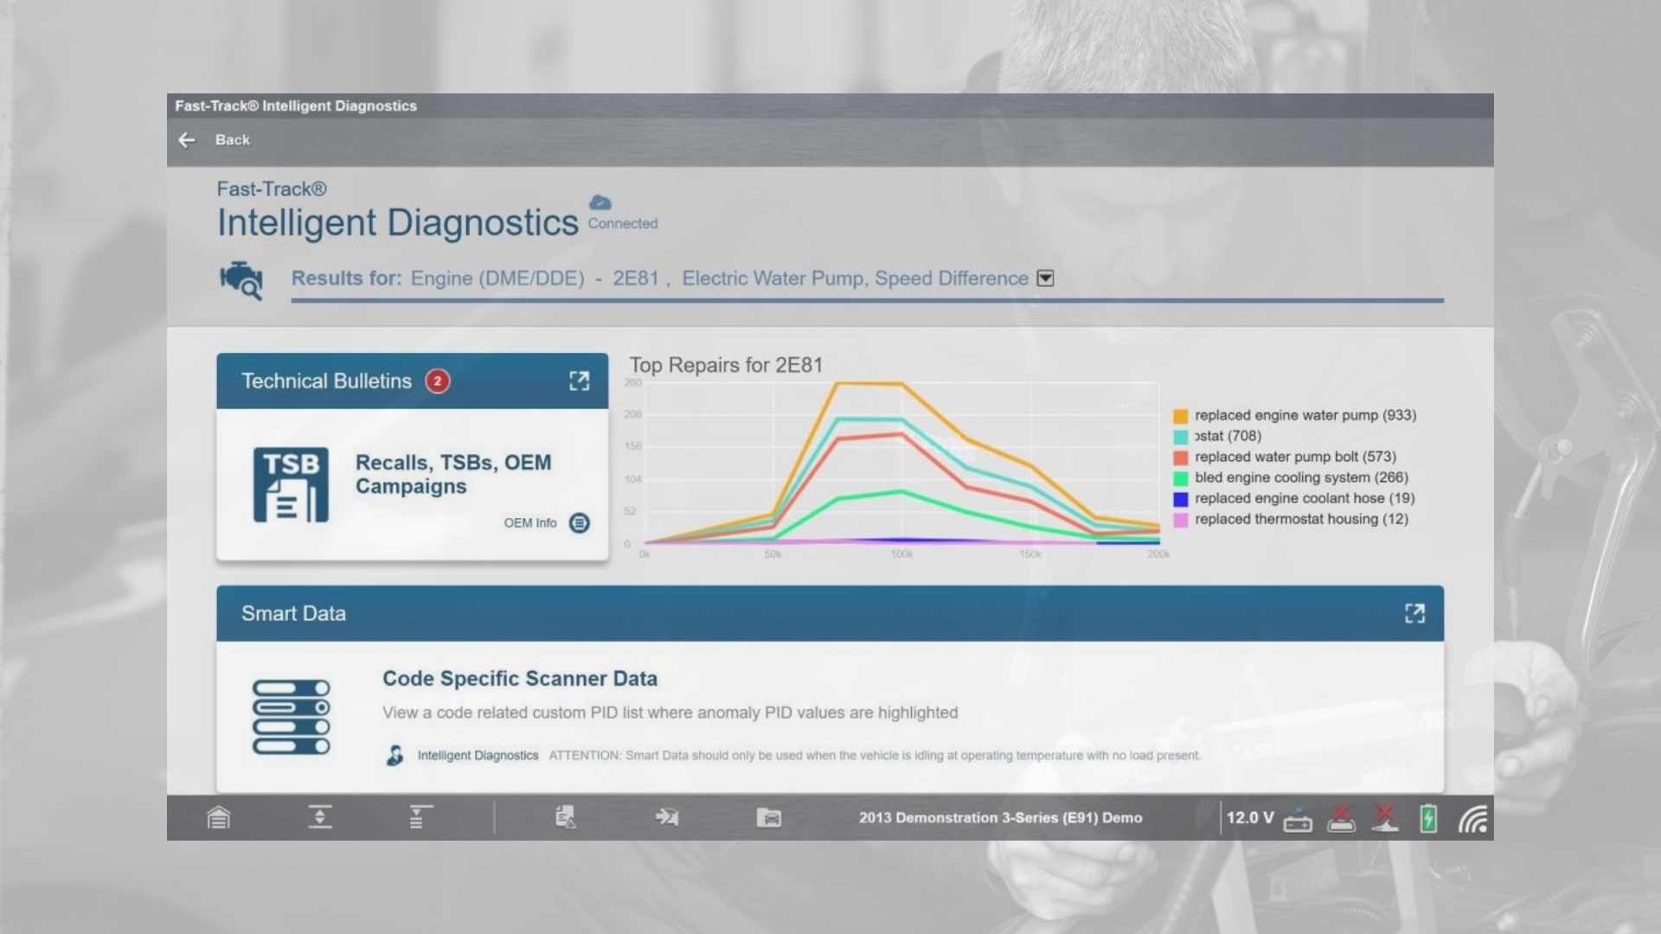Viewport: 1661px width, 934px height.
Task: Expand the Smart Data panel
Action: (x=1414, y=613)
